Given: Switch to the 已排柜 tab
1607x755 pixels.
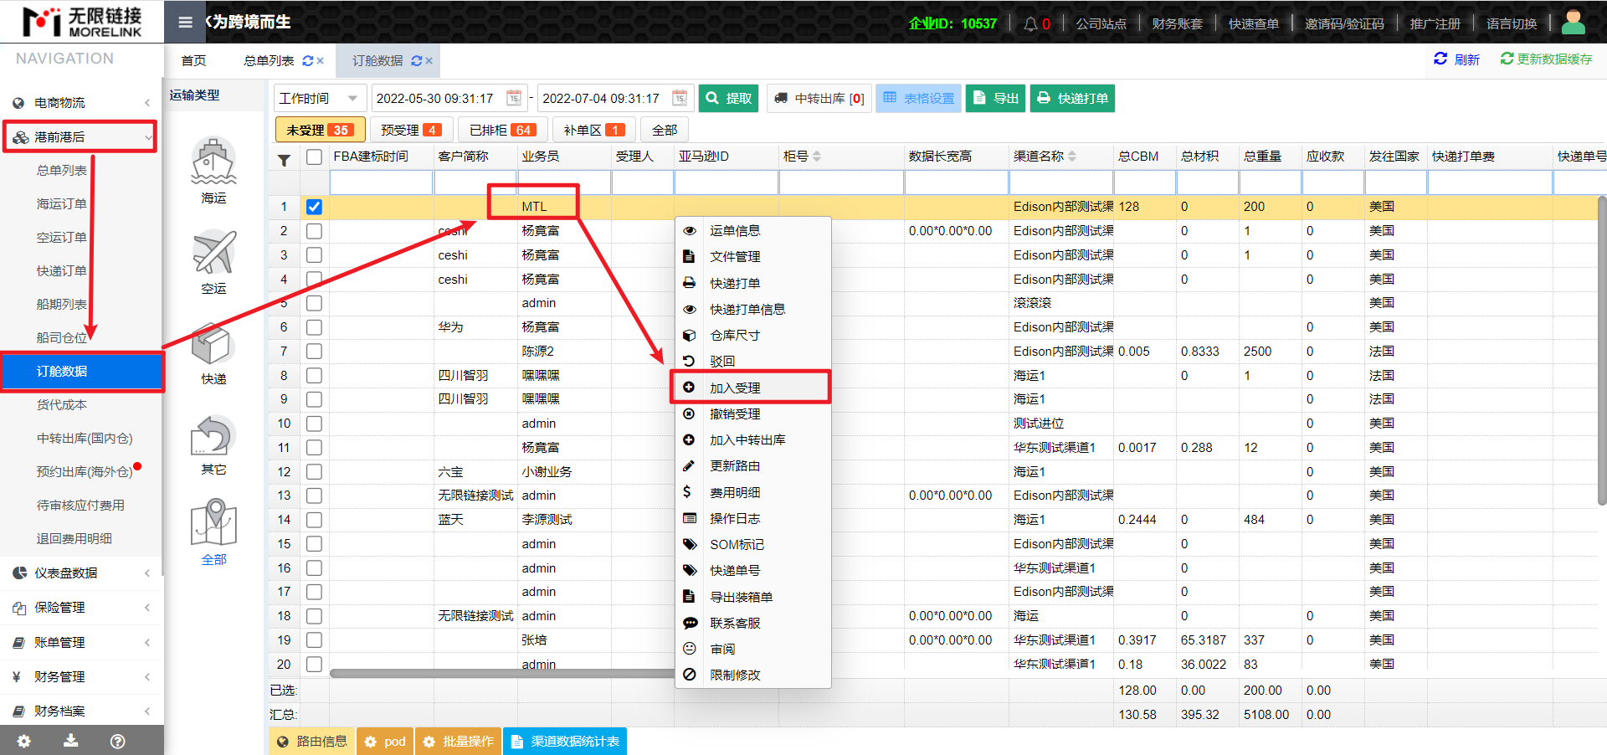Looking at the screenshot, I should pyautogui.click(x=502, y=130).
